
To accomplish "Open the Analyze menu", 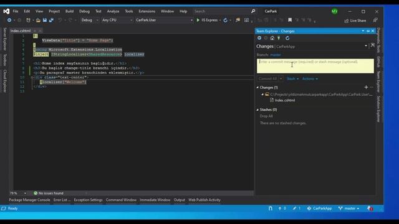I will (x=113, y=11).
